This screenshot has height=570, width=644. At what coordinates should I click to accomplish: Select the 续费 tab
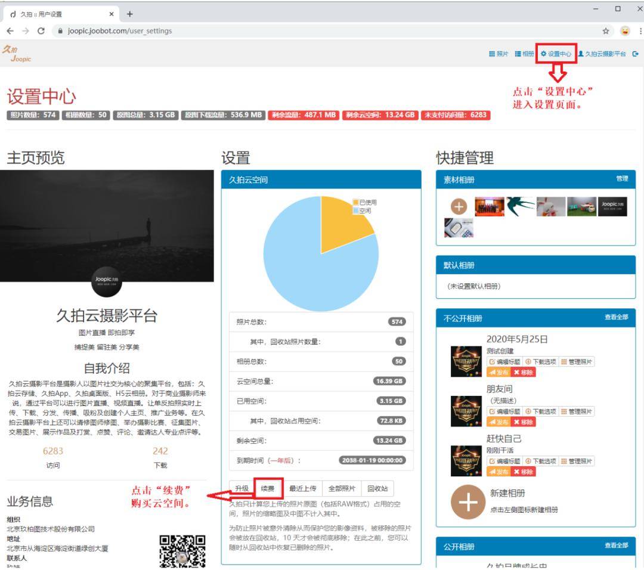coord(268,488)
